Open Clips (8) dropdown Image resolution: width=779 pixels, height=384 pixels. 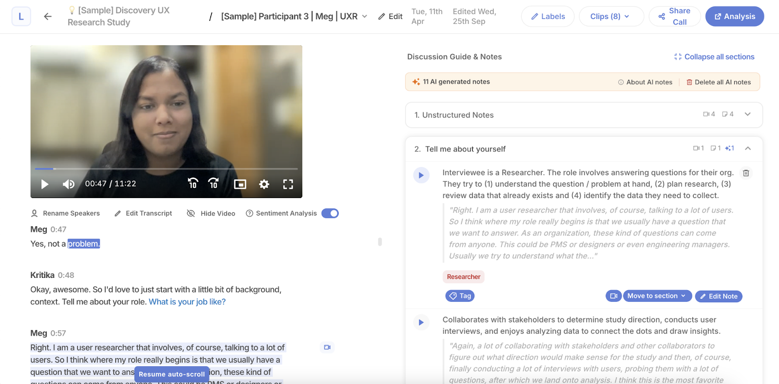point(611,17)
